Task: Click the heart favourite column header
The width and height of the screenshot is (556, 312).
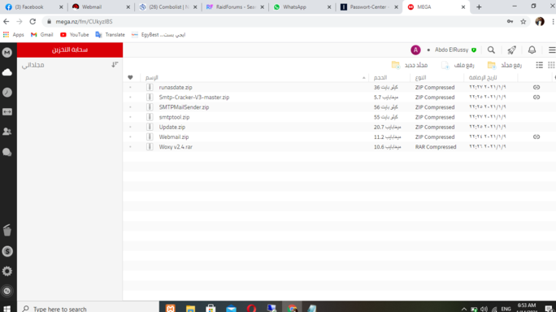Action: coord(130,77)
